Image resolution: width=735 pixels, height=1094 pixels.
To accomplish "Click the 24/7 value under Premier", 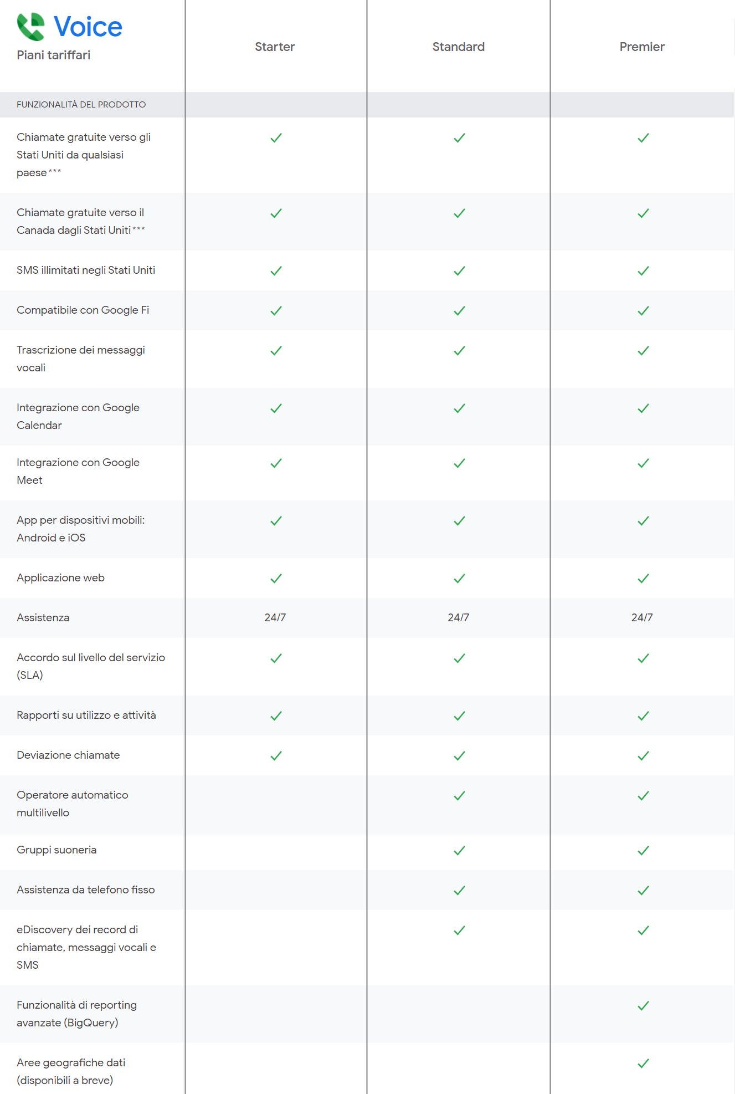I will coord(642,617).
